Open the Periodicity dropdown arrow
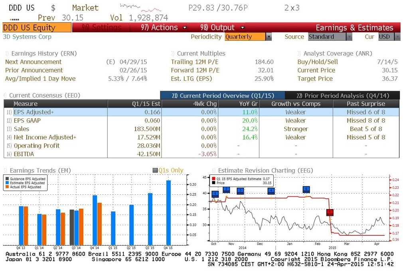The image size is (403, 272). pyautogui.click(x=269, y=37)
